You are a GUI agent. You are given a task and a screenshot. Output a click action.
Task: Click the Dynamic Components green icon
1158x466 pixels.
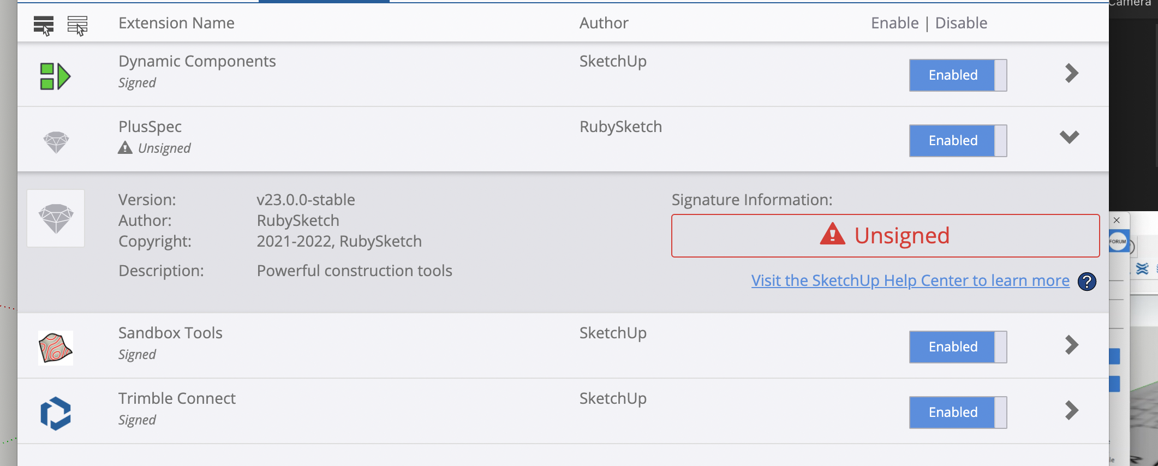[55, 76]
